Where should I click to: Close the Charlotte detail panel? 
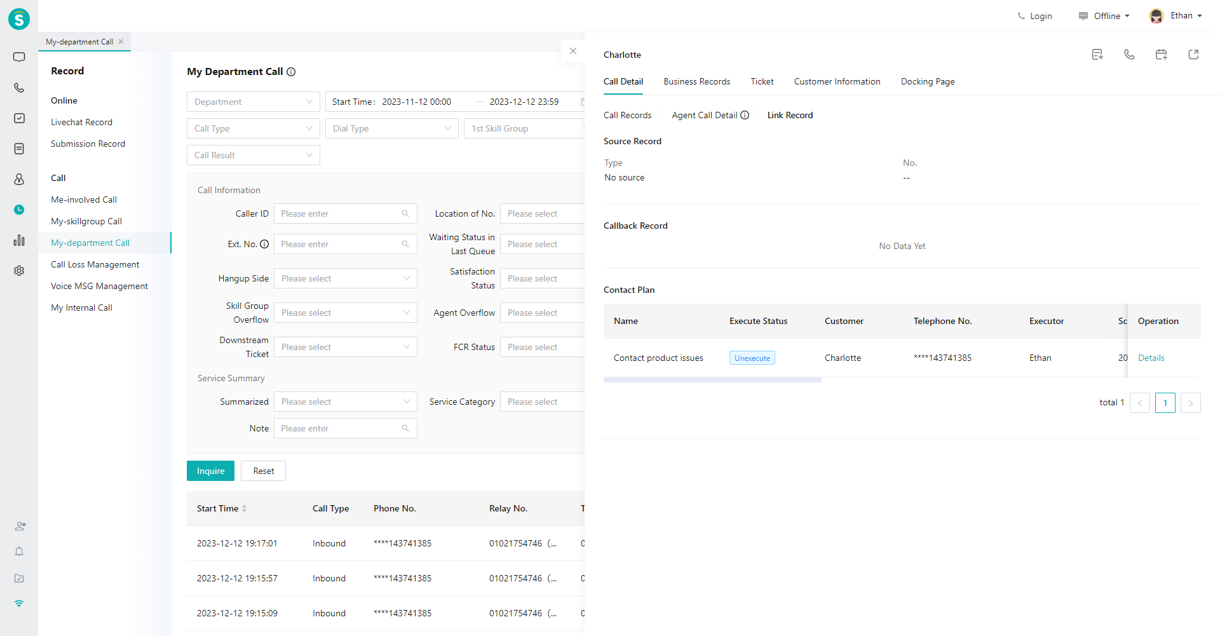click(573, 51)
